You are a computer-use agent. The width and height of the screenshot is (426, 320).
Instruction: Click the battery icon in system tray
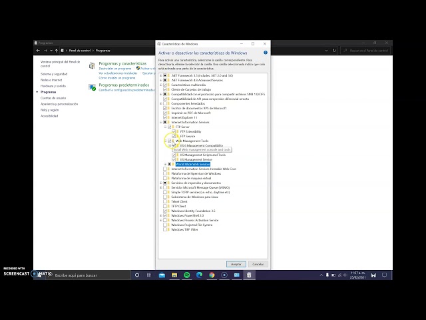[333, 275]
